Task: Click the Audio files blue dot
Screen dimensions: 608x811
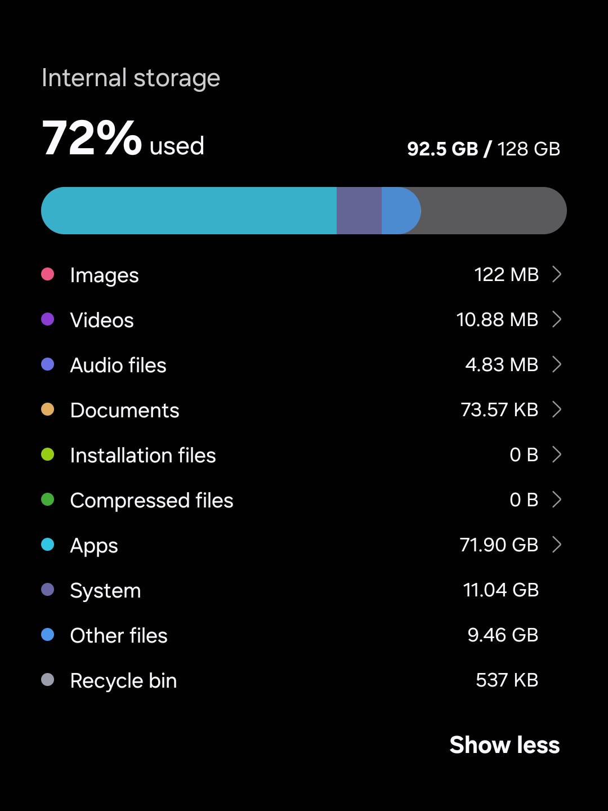Action: (x=48, y=364)
